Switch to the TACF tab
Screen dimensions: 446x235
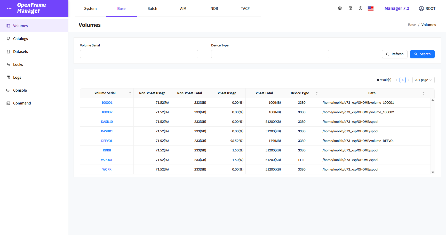point(245,9)
